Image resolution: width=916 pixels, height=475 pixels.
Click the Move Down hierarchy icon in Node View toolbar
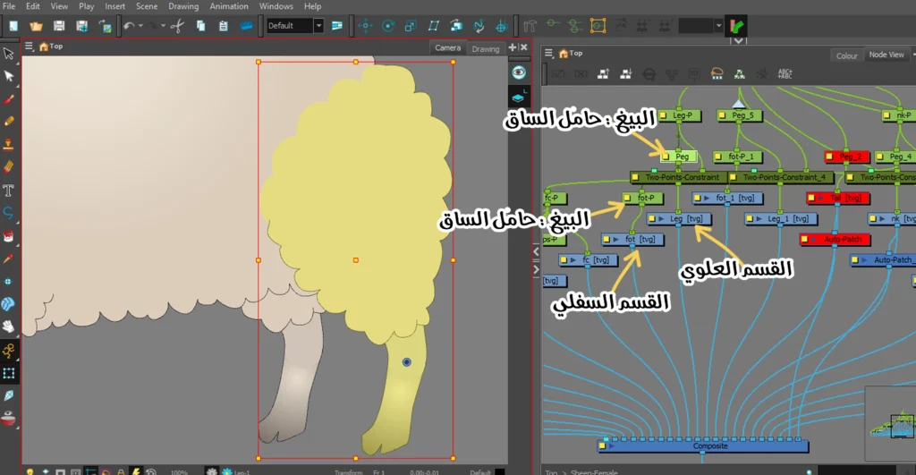click(625, 73)
